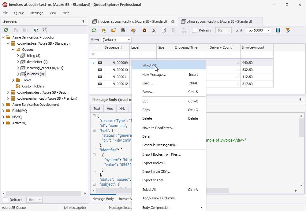Select the Text body view tab
Viewport: 306px width, 211px height.
[x=97, y=109]
